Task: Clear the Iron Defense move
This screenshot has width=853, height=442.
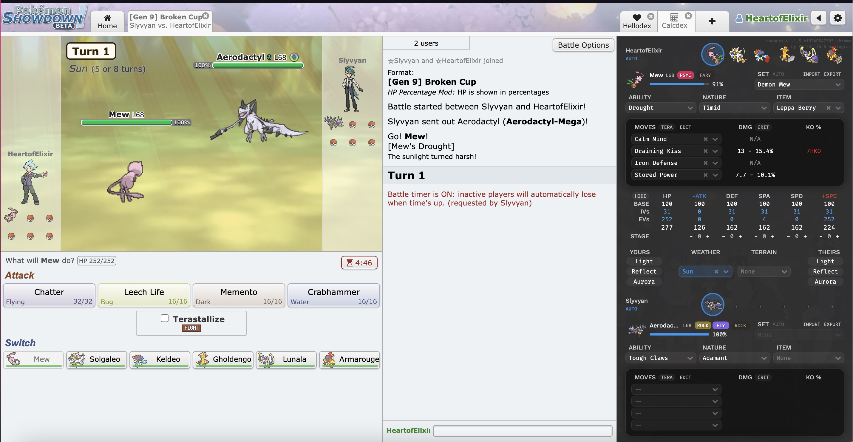Action: coord(705,163)
